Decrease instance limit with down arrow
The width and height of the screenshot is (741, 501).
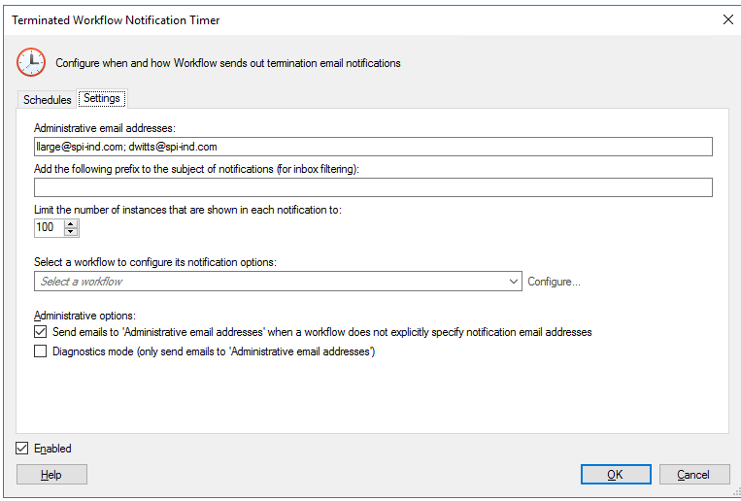point(71,232)
